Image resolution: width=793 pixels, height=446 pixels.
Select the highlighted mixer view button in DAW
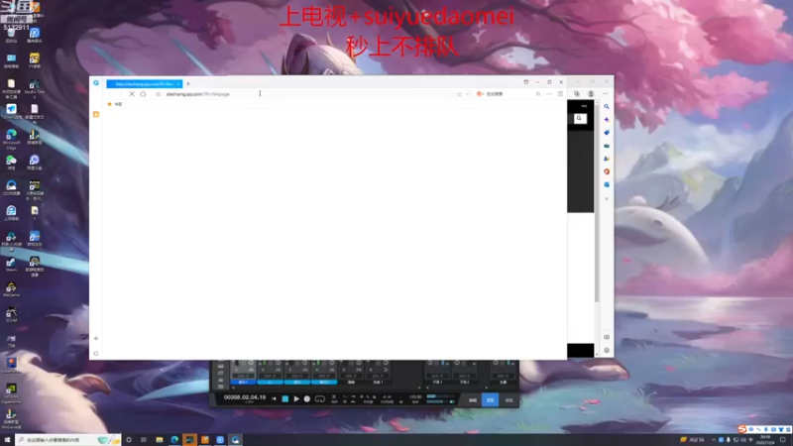pos(490,400)
